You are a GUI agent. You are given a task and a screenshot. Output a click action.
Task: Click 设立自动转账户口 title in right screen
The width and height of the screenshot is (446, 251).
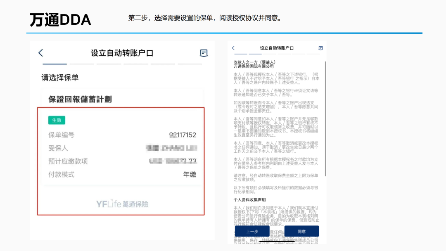click(277, 48)
